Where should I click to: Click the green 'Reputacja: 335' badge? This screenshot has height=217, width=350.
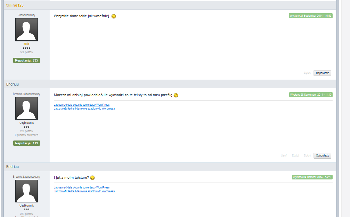pos(26,61)
